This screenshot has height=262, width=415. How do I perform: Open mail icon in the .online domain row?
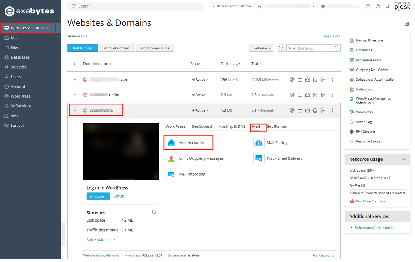tap(307, 95)
